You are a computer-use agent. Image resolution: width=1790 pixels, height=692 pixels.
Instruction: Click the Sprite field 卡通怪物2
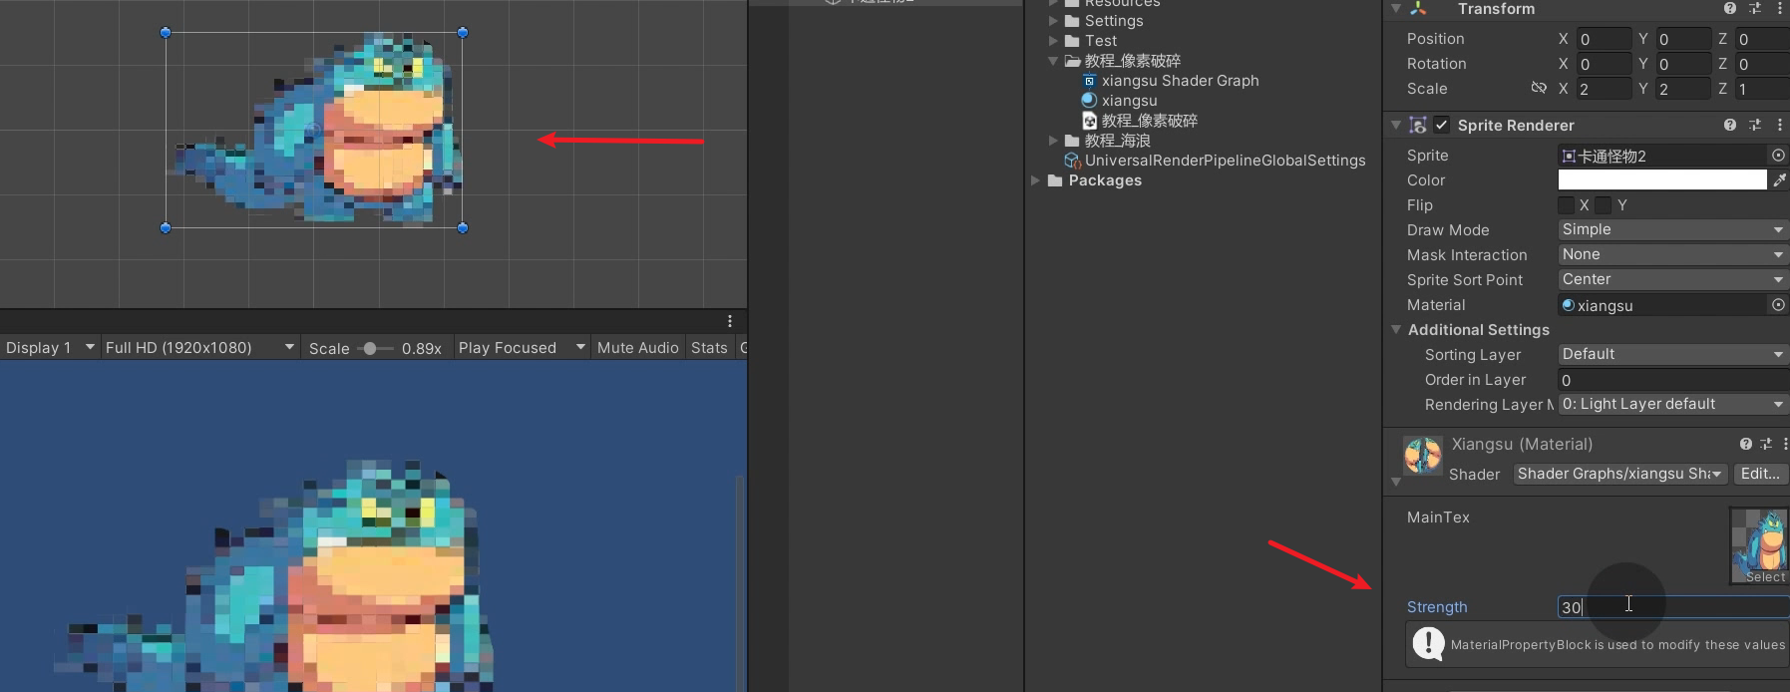[x=1662, y=156]
